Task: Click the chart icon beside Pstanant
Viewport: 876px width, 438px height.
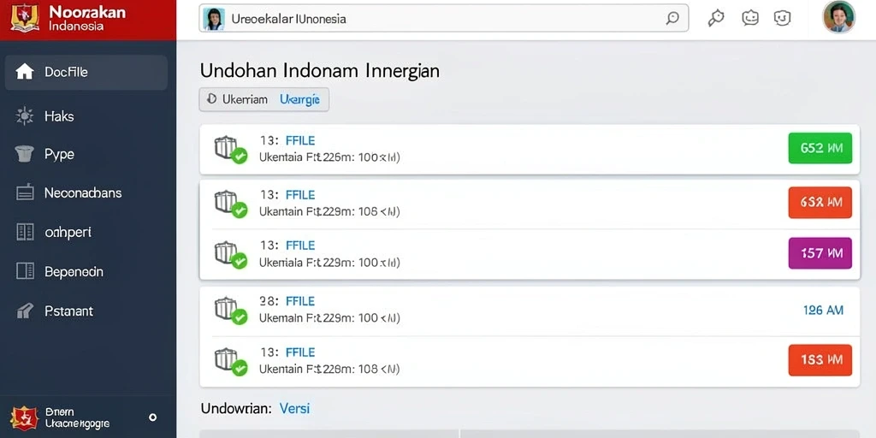Action: pyautogui.click(x=25, y=311)
